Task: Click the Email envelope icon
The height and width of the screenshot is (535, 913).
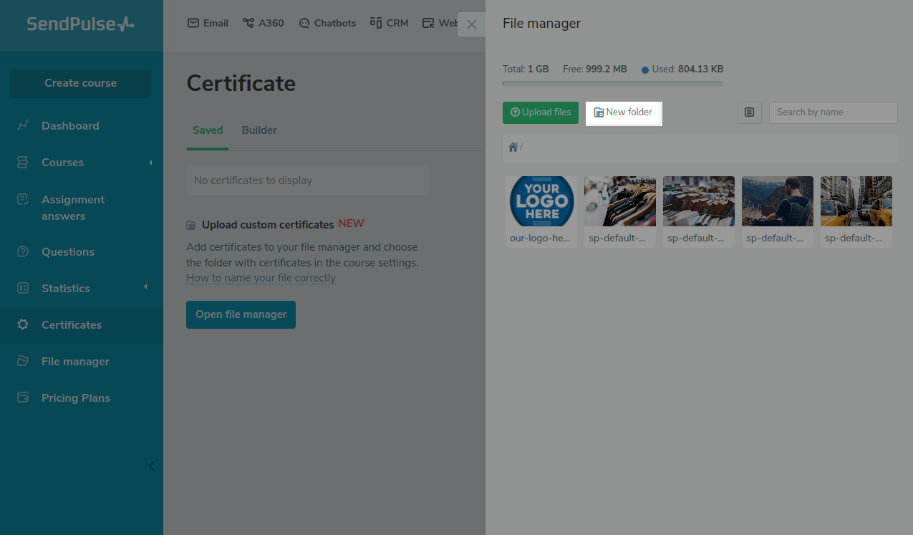Action: pos(193,23)
